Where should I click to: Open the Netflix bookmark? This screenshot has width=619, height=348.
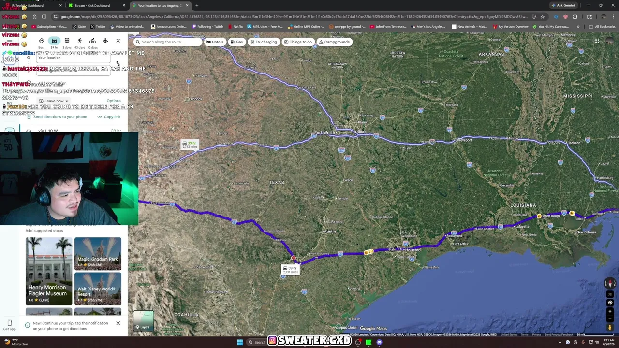point(236,27)
